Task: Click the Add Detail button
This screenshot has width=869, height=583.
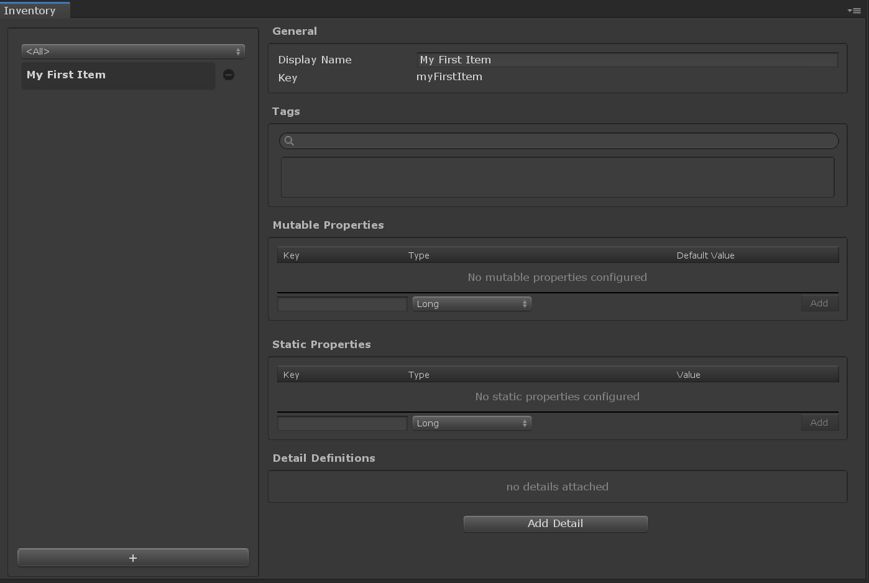Action: click(555, 523)
